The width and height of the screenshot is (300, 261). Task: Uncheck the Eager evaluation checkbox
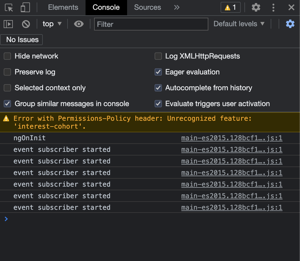(158, 72)
